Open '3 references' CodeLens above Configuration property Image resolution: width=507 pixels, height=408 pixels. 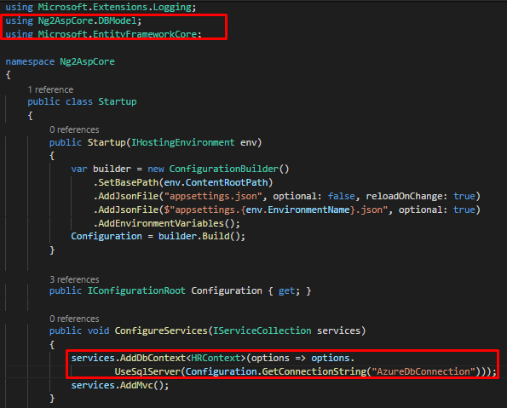coord(74,279)
